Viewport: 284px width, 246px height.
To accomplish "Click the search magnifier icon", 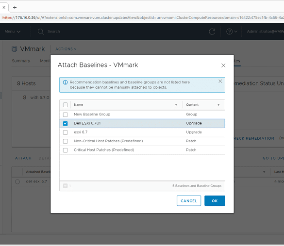I will [41, 32].
